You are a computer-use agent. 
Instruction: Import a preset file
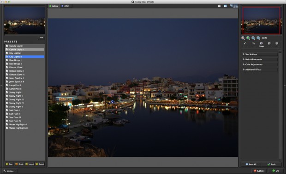(30, 164)
